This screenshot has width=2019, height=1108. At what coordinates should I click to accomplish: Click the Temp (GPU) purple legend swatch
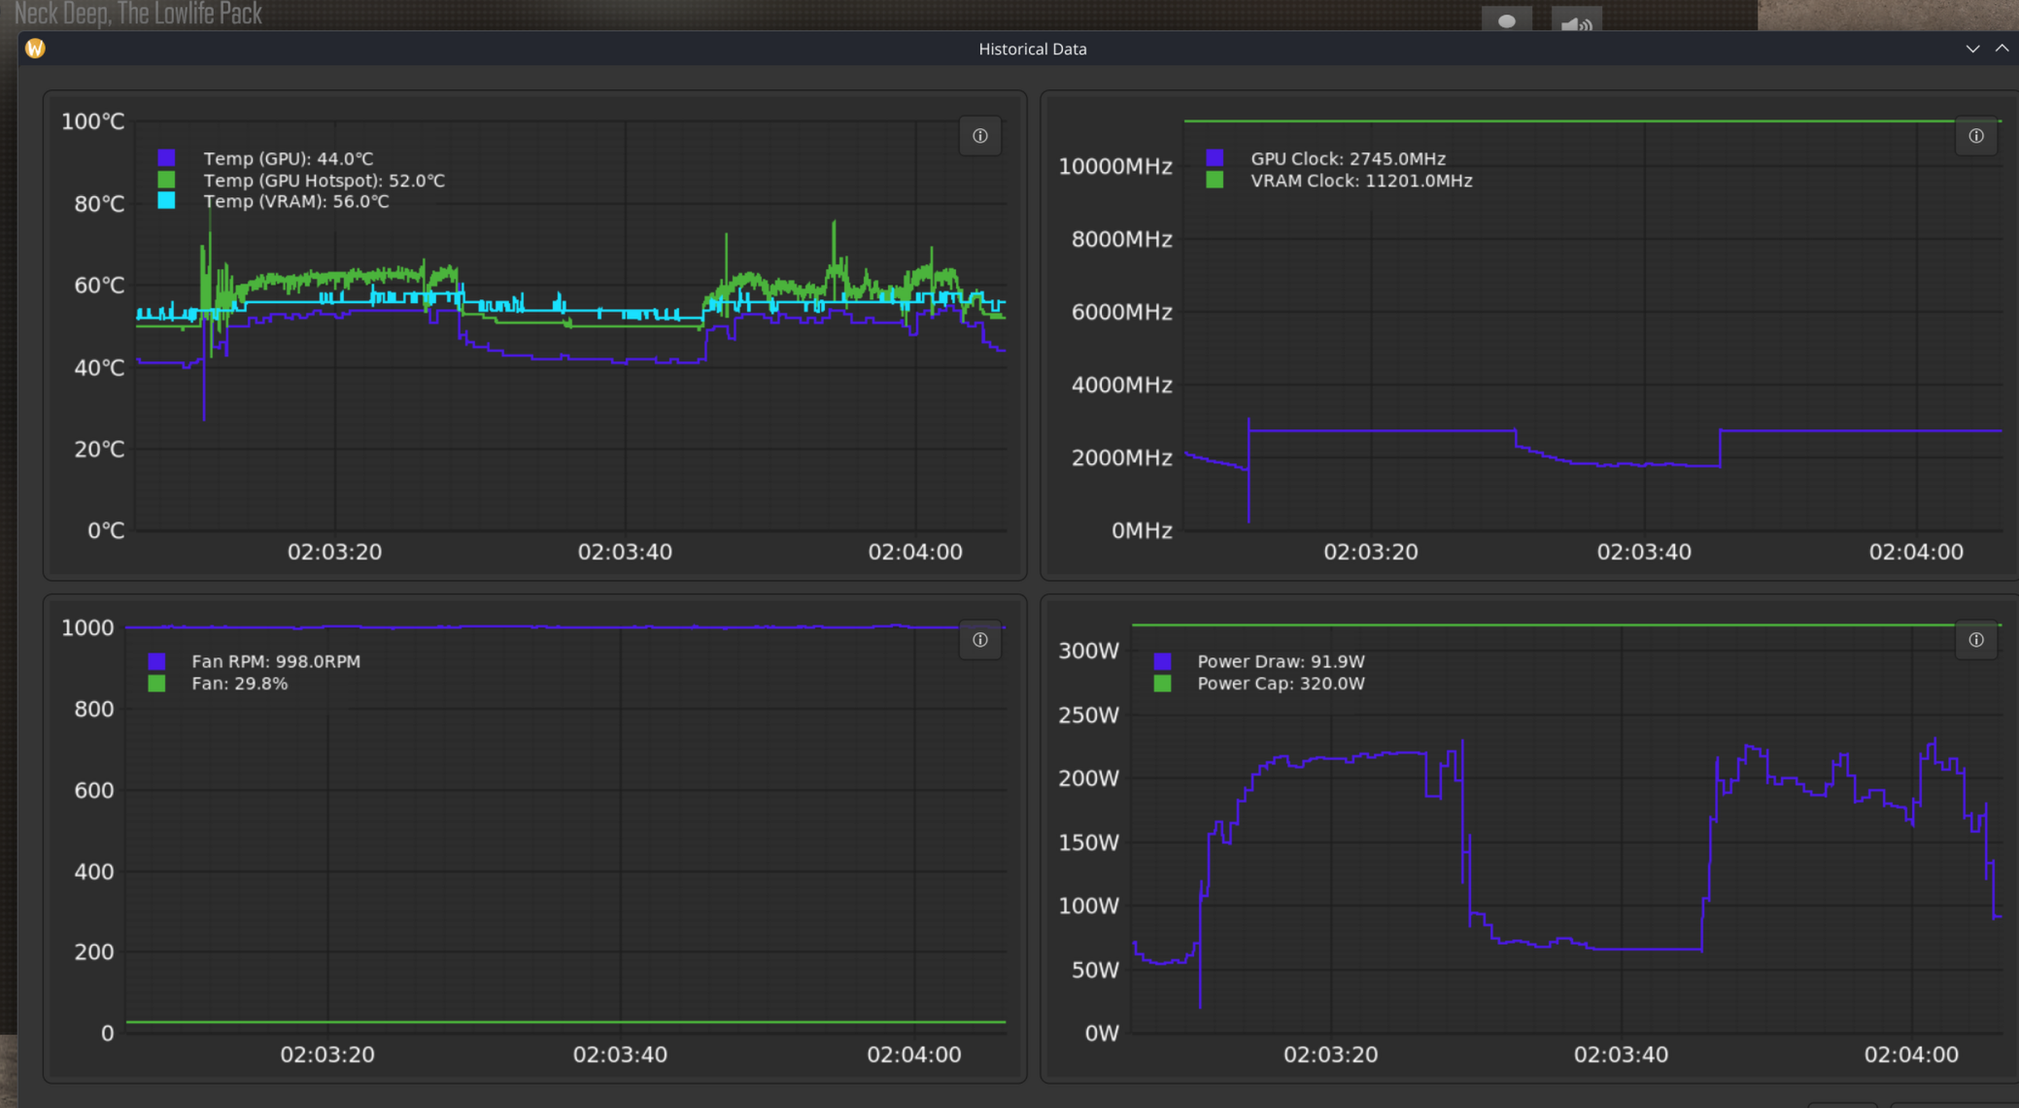[x=166, y=157]
